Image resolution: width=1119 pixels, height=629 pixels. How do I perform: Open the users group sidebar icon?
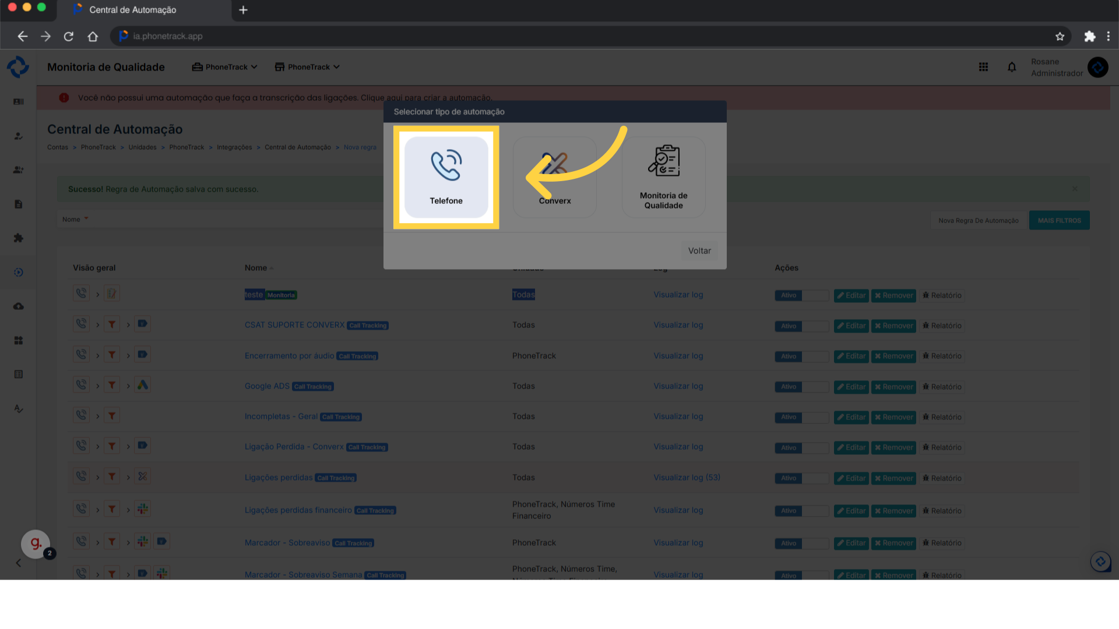[x=19, y=170]
